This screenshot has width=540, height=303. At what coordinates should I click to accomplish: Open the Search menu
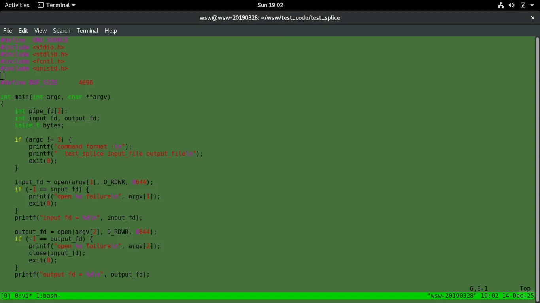coord(61,31)
